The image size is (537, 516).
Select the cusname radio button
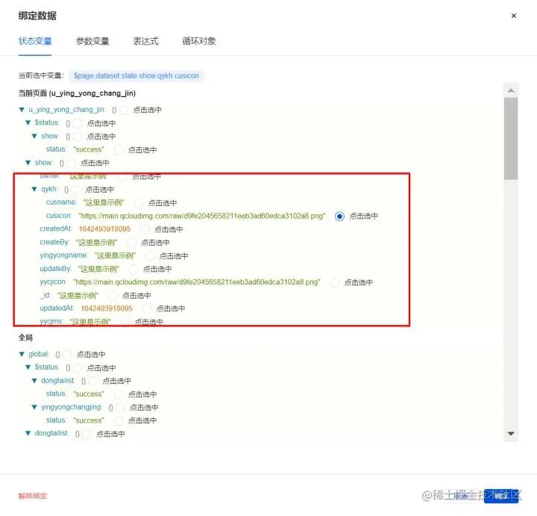[139, 203]
